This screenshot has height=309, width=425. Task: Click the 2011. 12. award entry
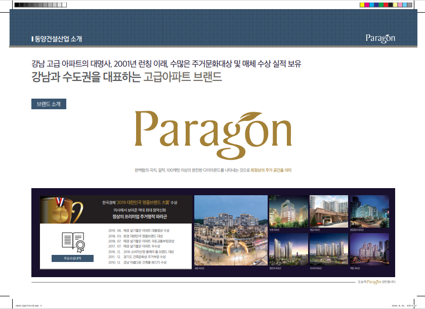pyautogui.click(x=137, y=257)
